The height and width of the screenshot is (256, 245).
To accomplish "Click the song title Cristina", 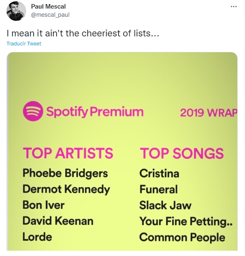I will pyautogui.click(x=159, y=173).
